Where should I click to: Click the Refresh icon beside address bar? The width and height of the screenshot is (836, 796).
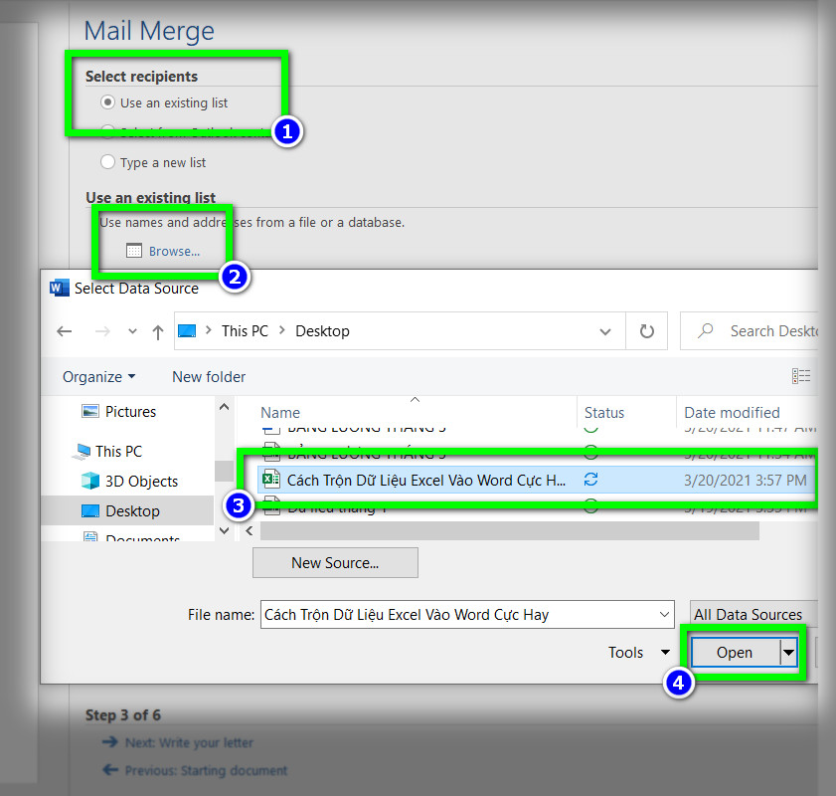647,331
